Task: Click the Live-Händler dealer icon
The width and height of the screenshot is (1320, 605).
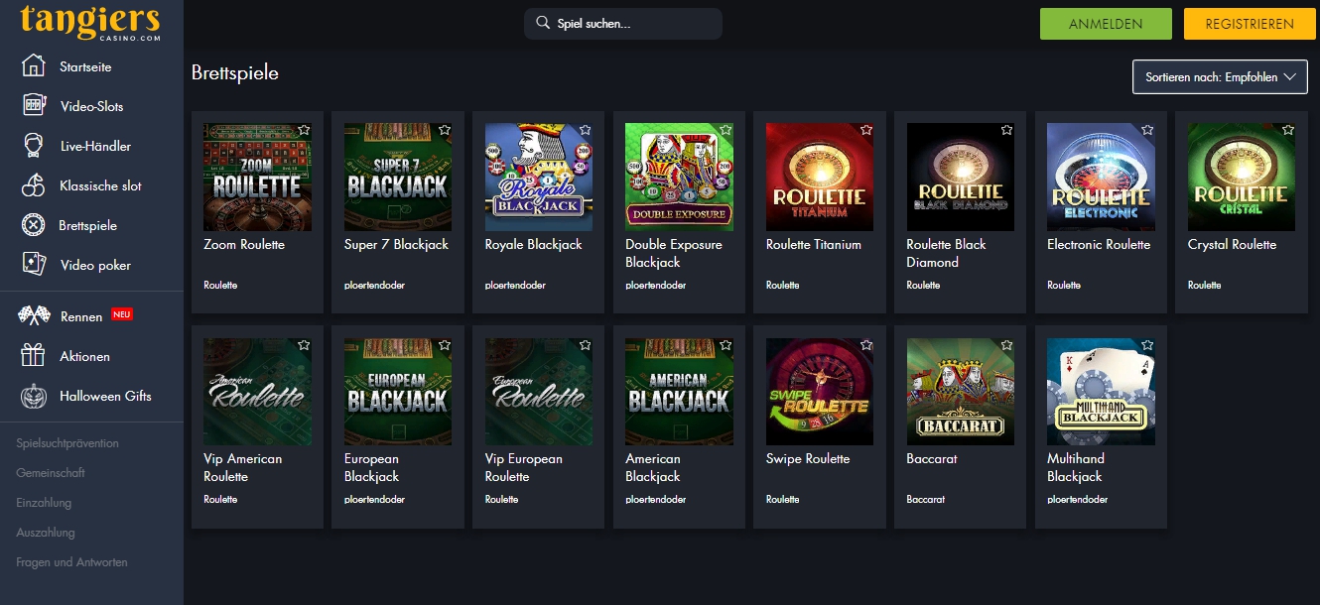Action: click(x=33, y=146)
